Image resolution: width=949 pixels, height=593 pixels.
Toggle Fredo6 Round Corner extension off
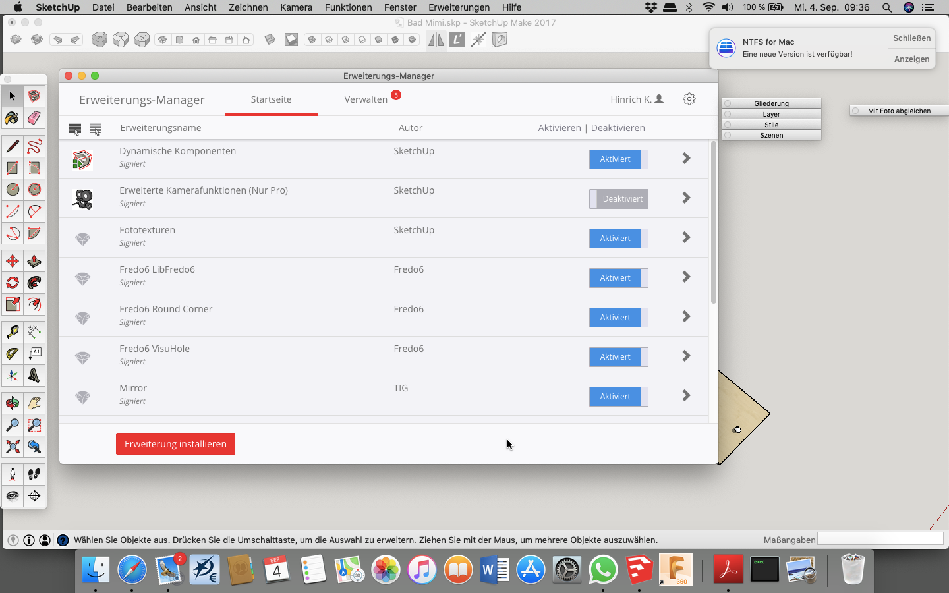click(618, 318)
